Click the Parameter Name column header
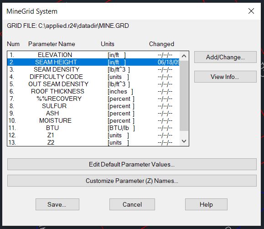The width and height of the screenshot is (264, 229). [x=52, y=44]
